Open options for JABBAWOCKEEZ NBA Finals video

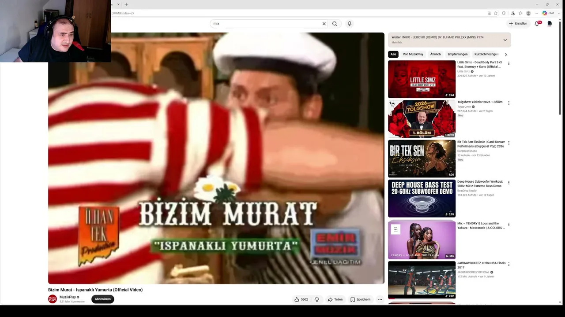click(508, 264)
